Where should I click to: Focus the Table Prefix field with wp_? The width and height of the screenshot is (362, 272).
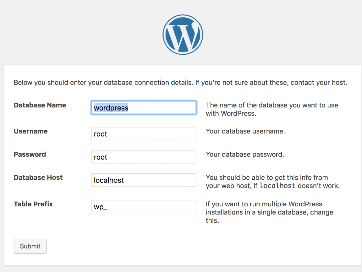pos(144,207)
